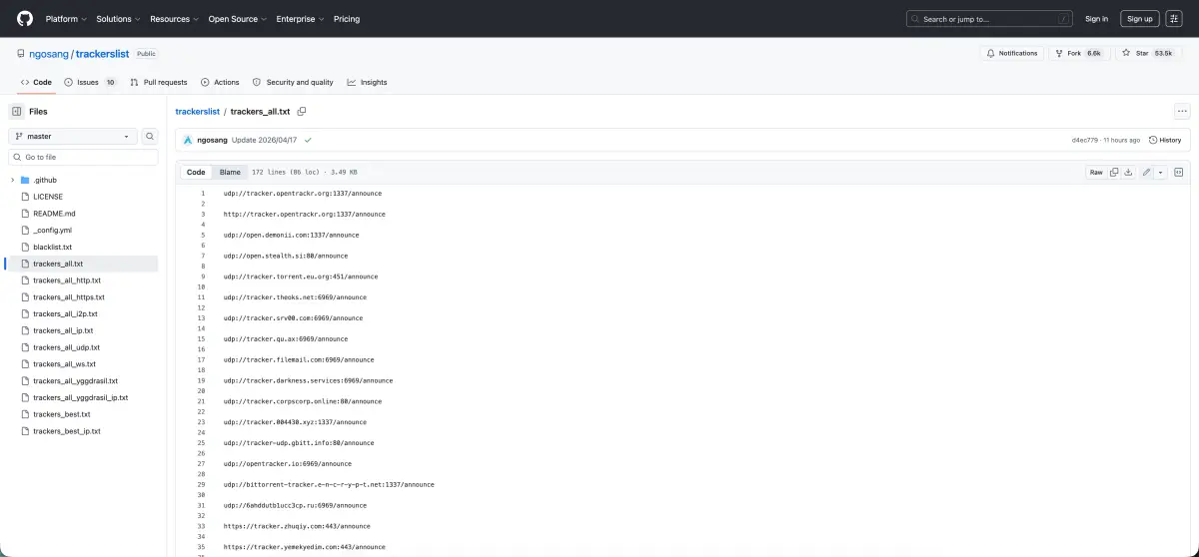Collapse the file tree side panel

17,112
